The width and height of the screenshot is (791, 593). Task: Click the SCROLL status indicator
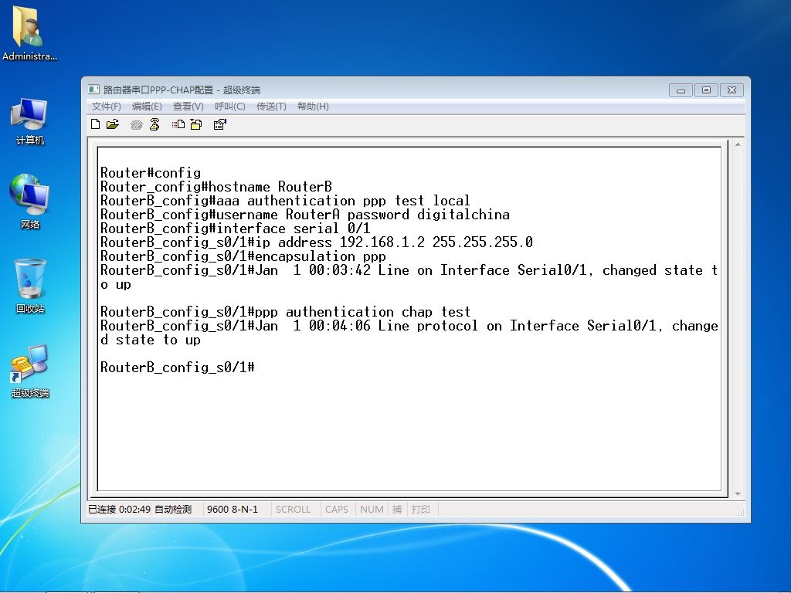click(x=293, y=510)
